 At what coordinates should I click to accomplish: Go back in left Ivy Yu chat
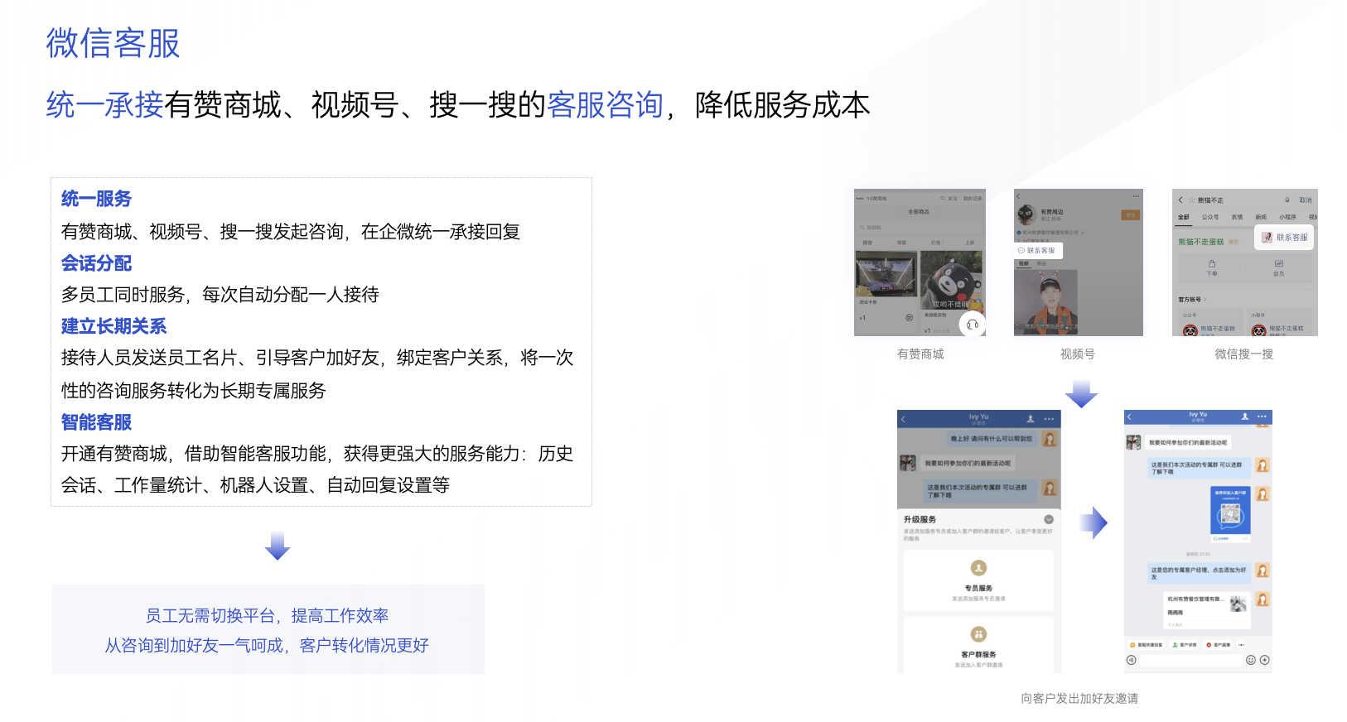(903, 419)
